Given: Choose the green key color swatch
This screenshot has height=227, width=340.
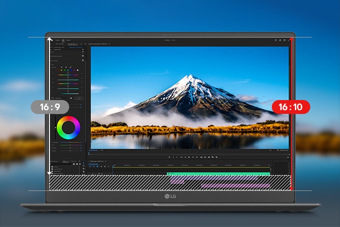Looking at the screenshot, I should (65, 70).
